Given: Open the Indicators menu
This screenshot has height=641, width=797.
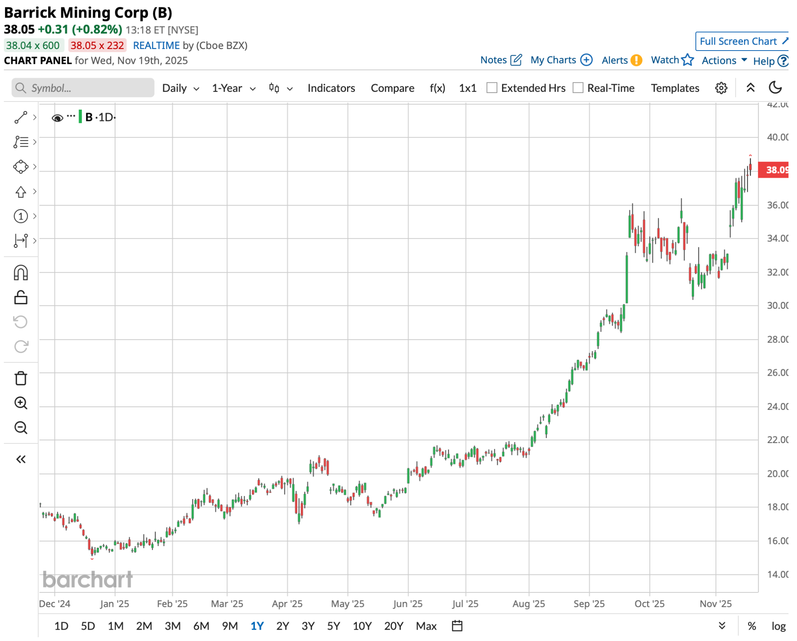Looking at the screenshot, I should coord(331,88).
